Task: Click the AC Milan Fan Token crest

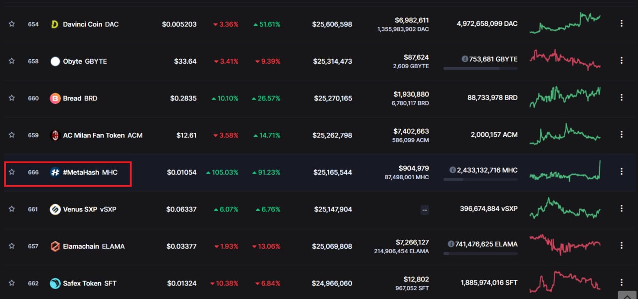Action: coord(55,135)
